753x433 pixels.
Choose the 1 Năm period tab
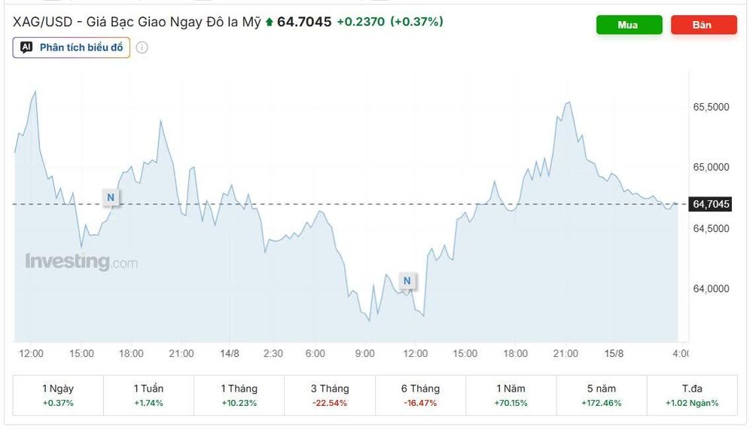click(511, 395)
